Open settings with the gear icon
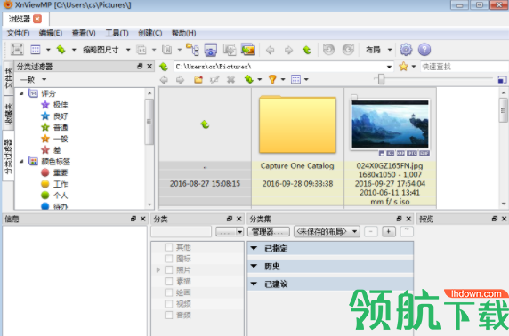The height and width of the screenshot is (336, 509). (x=406, y=50)
